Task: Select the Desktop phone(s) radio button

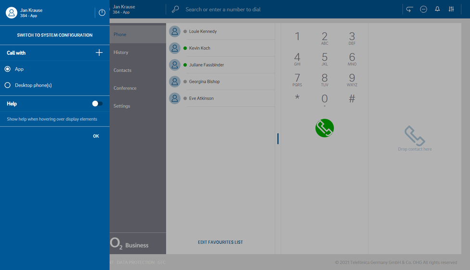Action: 8,85
